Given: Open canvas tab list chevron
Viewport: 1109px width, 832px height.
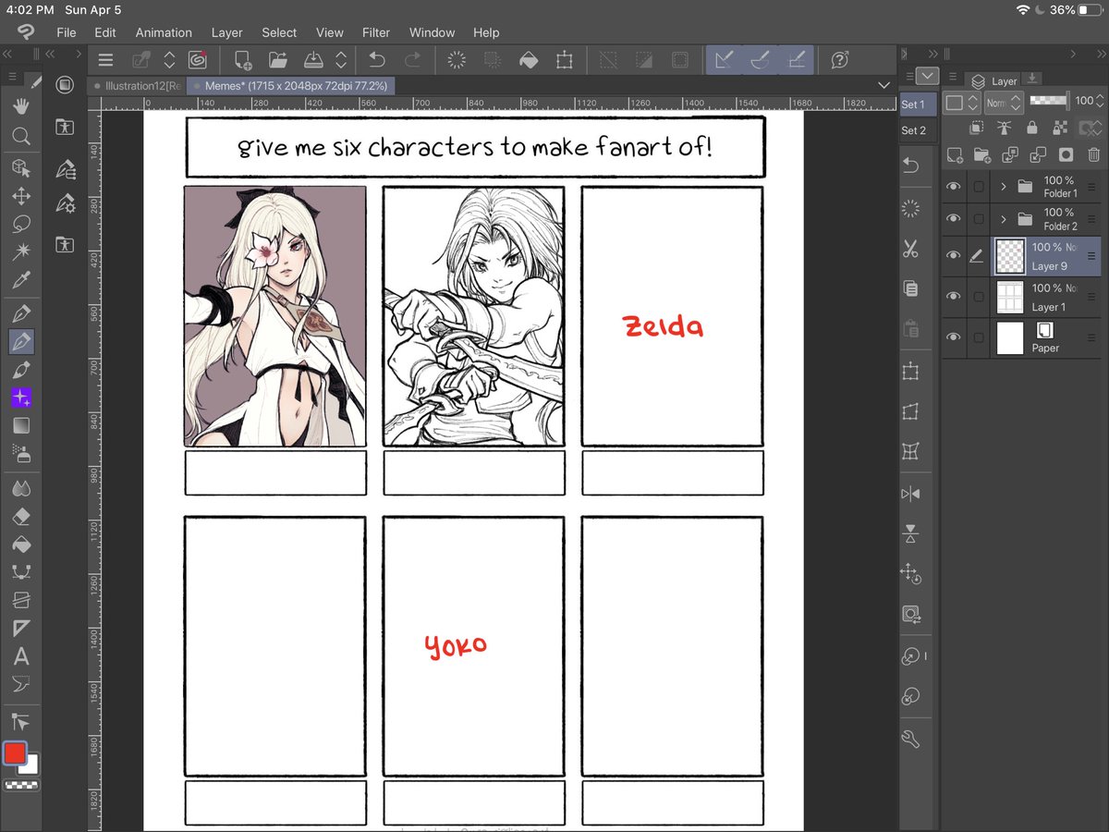Looking at the screenshot, I should tap(884, 86).
